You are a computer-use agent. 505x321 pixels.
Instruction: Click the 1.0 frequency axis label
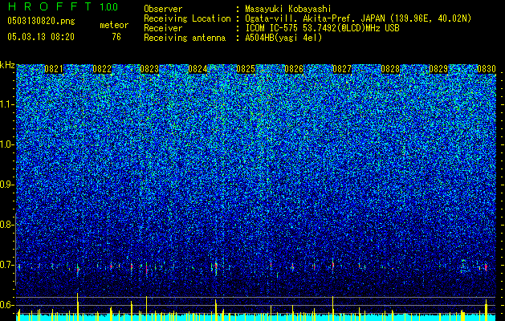7,144
